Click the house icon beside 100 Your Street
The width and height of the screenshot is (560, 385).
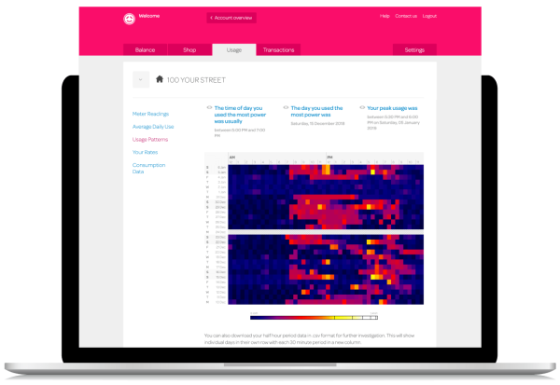coord(160,80)
